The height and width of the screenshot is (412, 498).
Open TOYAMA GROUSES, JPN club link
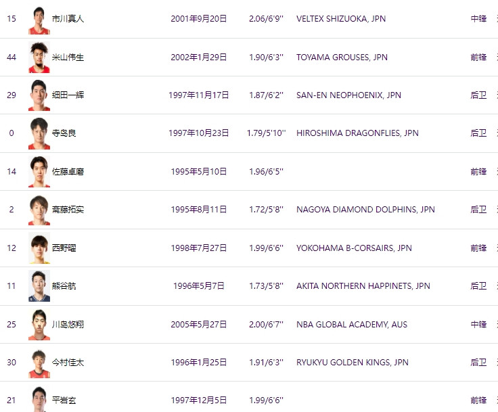click(x=342, y=58)
